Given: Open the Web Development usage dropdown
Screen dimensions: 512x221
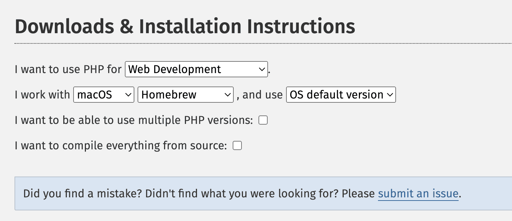Looking at the screenshot, I should pos(191,69).
